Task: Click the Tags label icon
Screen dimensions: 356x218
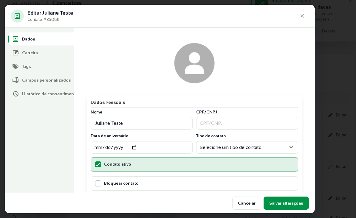Action: pyautogui.click(x=16, y=66)
